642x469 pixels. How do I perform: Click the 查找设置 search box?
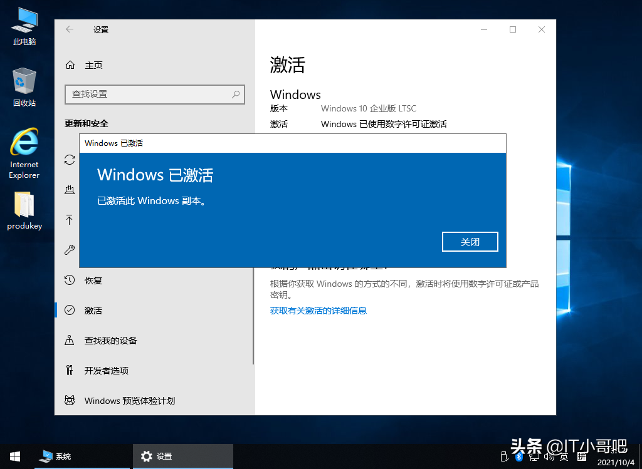pyautogui.click(x=155, y=95)
